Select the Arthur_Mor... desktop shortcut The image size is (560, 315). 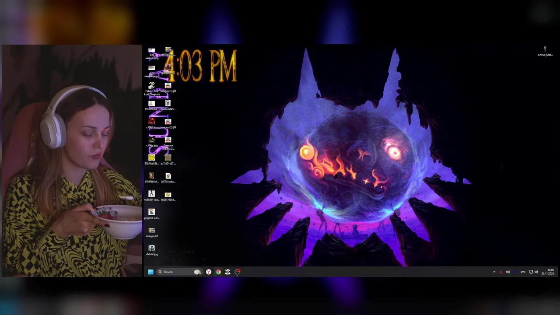tap(545, 51)
